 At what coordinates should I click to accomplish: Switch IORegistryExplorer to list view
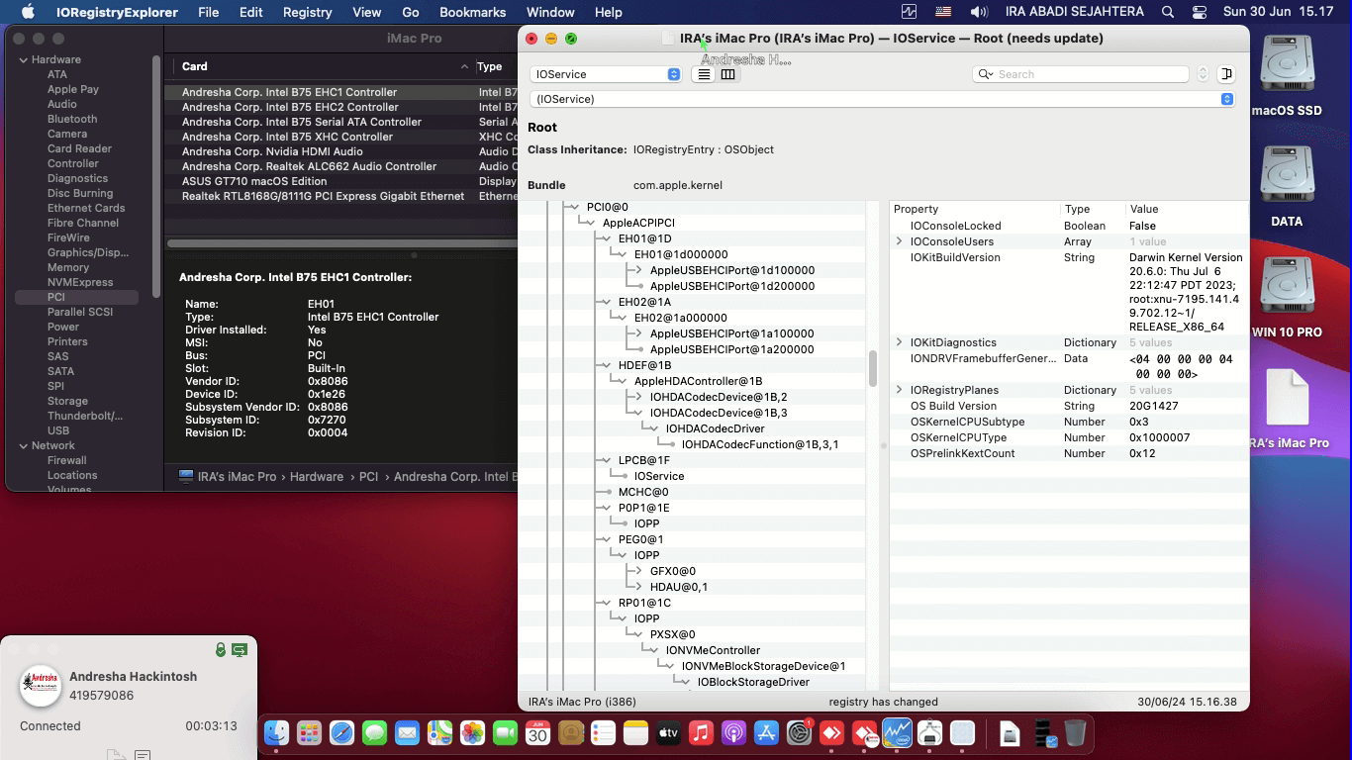click(x=704, y=74)
